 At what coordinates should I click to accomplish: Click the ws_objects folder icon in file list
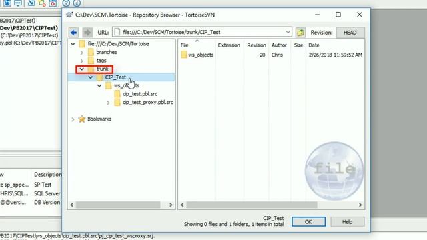tap(184, 55)
